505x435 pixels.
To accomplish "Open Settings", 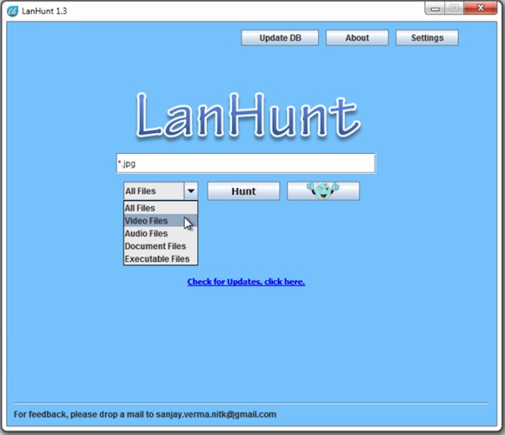I will [427, 38].
